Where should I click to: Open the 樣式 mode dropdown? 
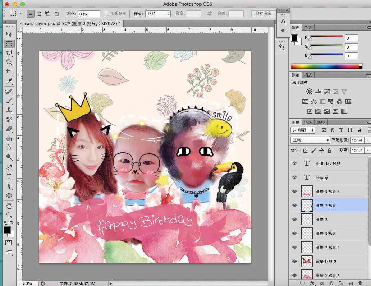(158, 14)
